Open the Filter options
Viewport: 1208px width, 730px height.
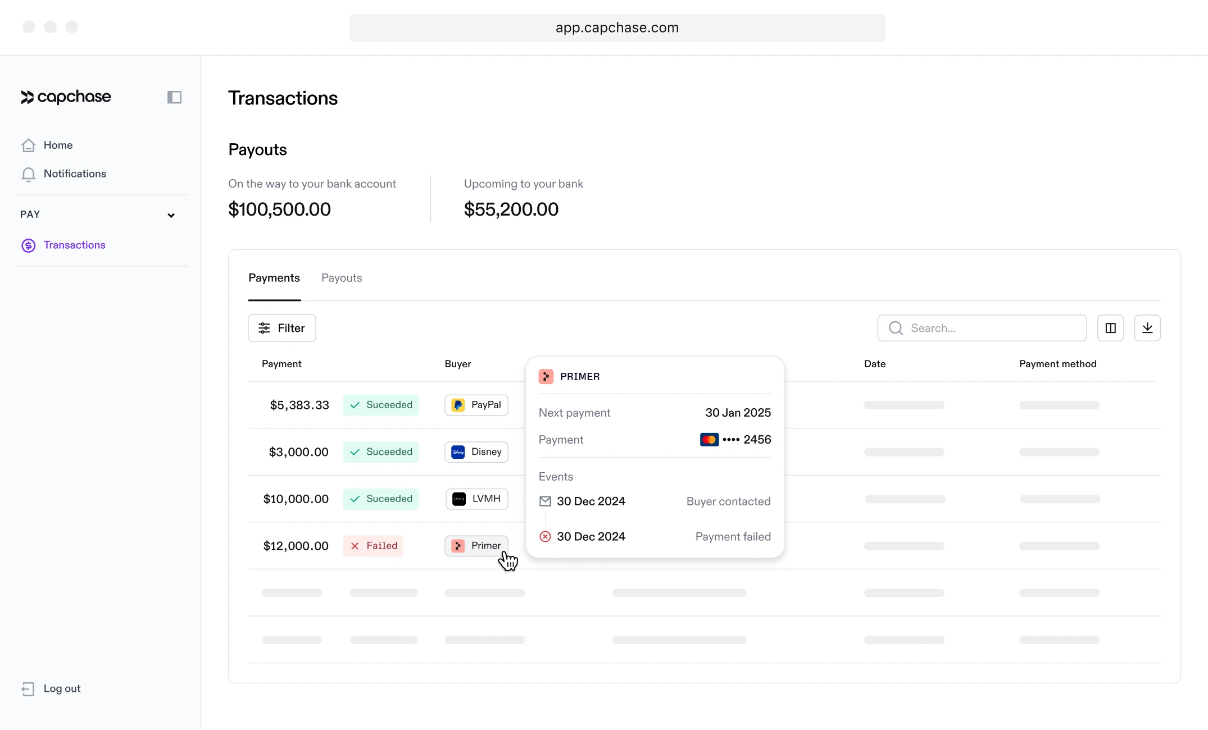point(281,328)
